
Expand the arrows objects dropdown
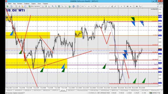[141, 6]
